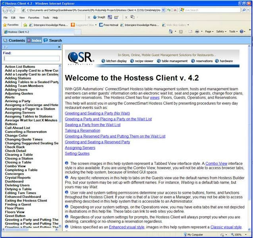
Task: Open the 100% zoom level dropdown
Action: point(246,234)
